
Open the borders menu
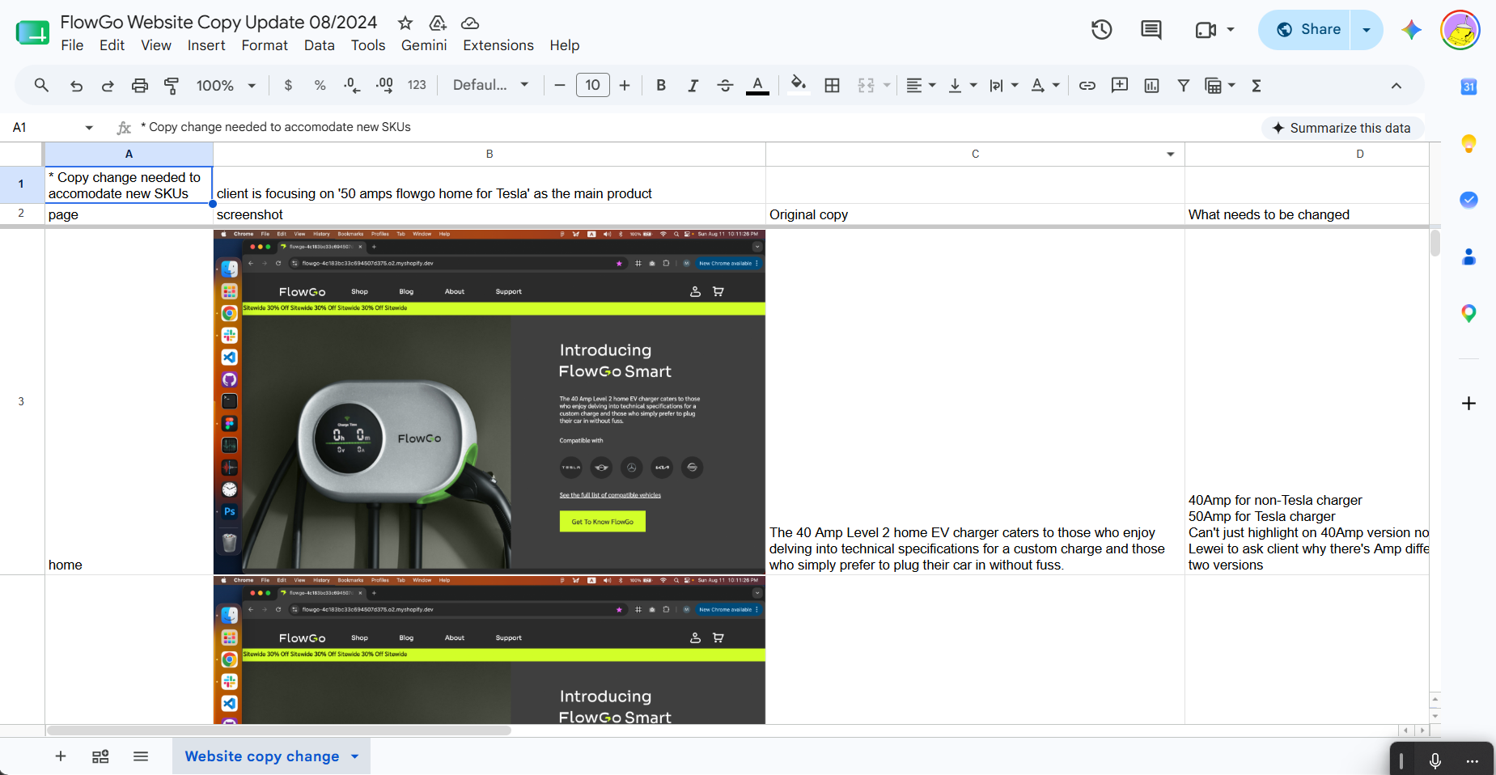832,85
